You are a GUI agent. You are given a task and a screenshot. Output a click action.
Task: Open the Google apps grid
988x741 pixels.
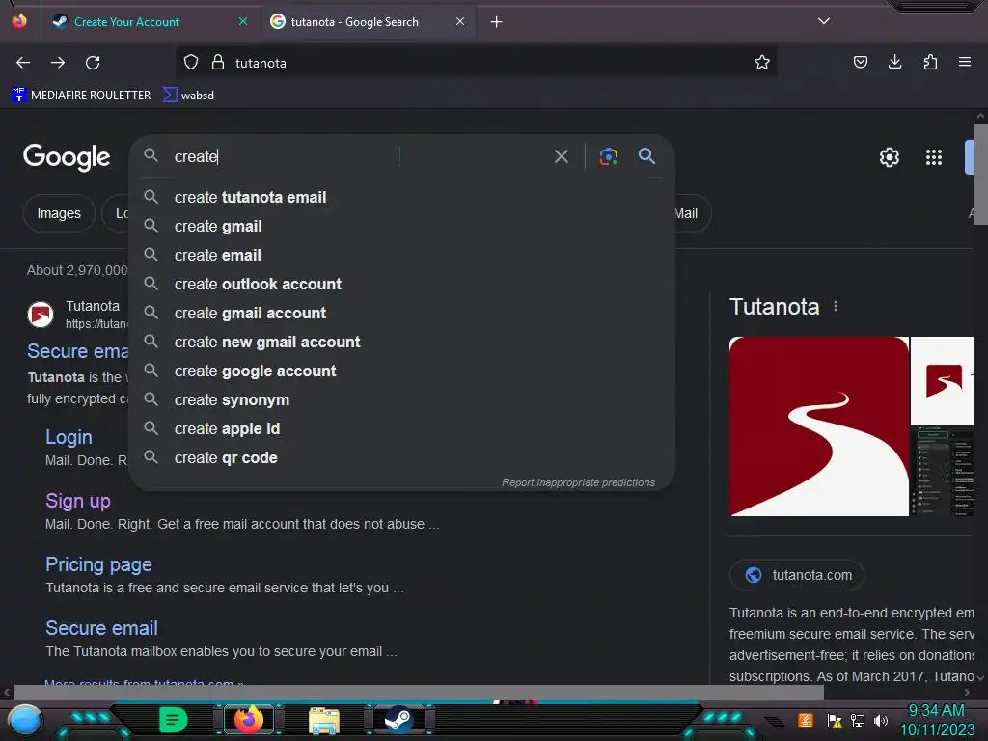click(x=934, y=157)
